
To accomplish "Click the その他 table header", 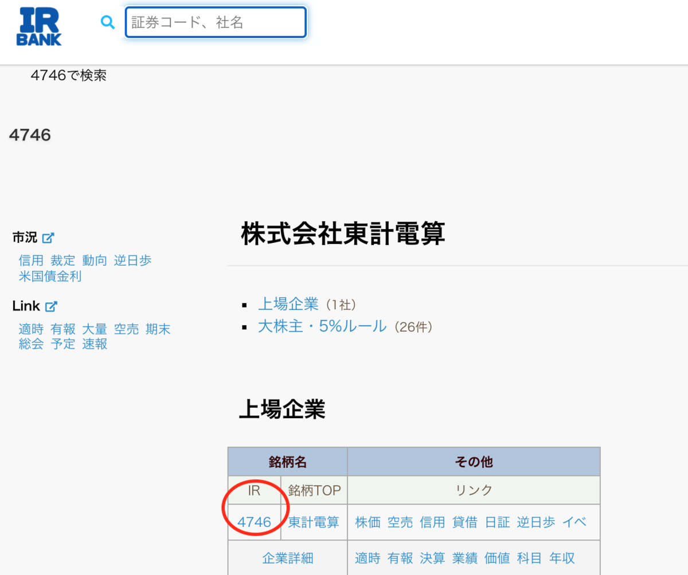I will tap(474, 462).
